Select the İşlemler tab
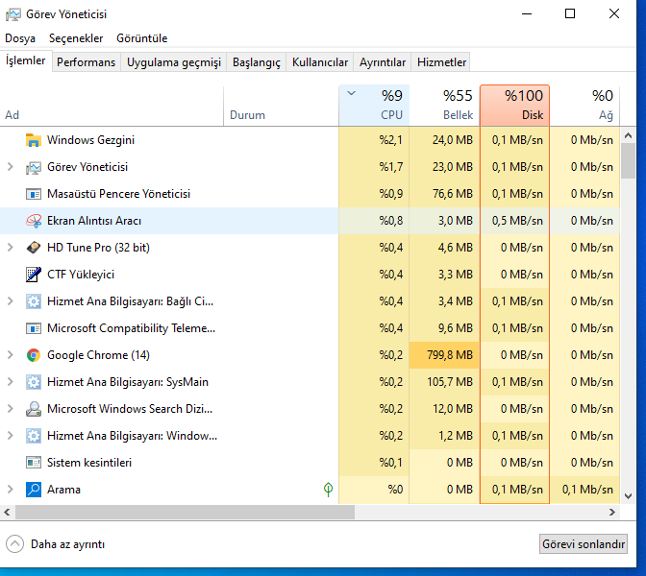The width and height of the screenshot is (646, 576). [26, 60]
